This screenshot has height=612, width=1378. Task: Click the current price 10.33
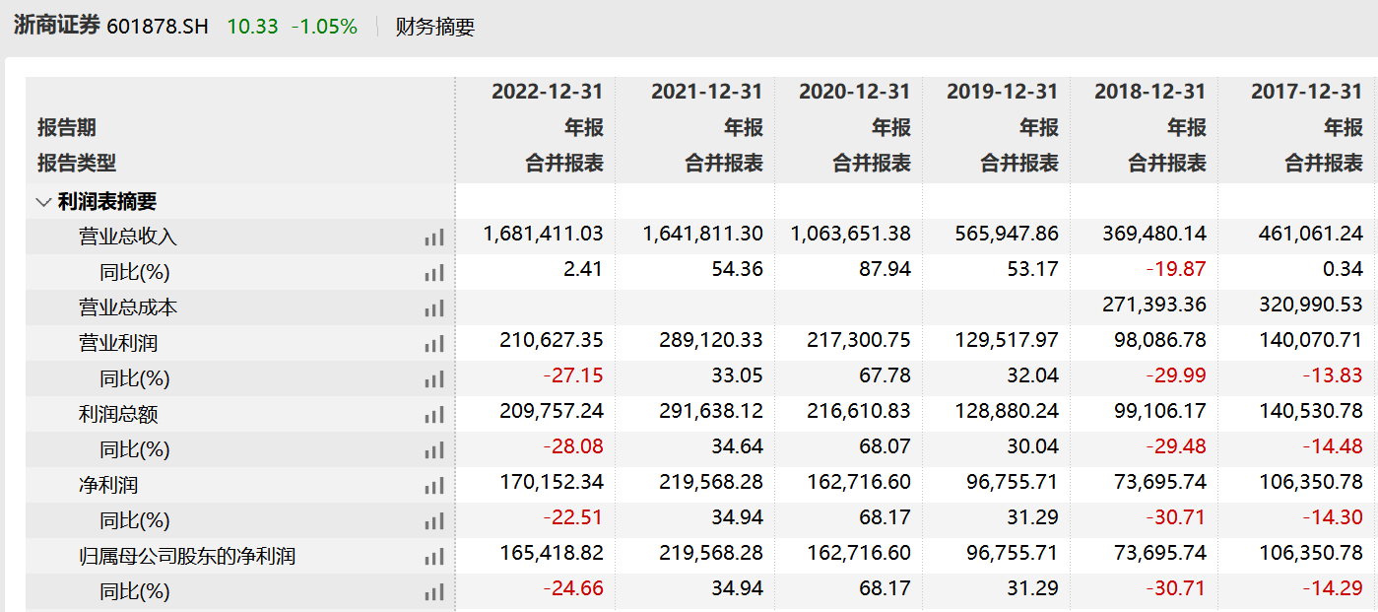(253, 27)
